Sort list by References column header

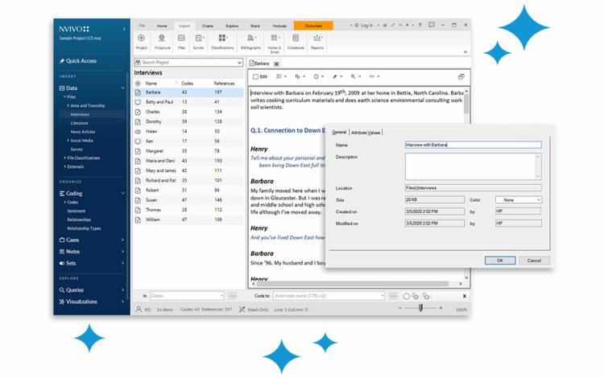click(224, 84)
